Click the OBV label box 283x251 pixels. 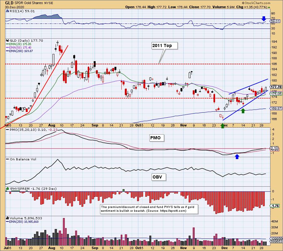(x=159, y=177)
